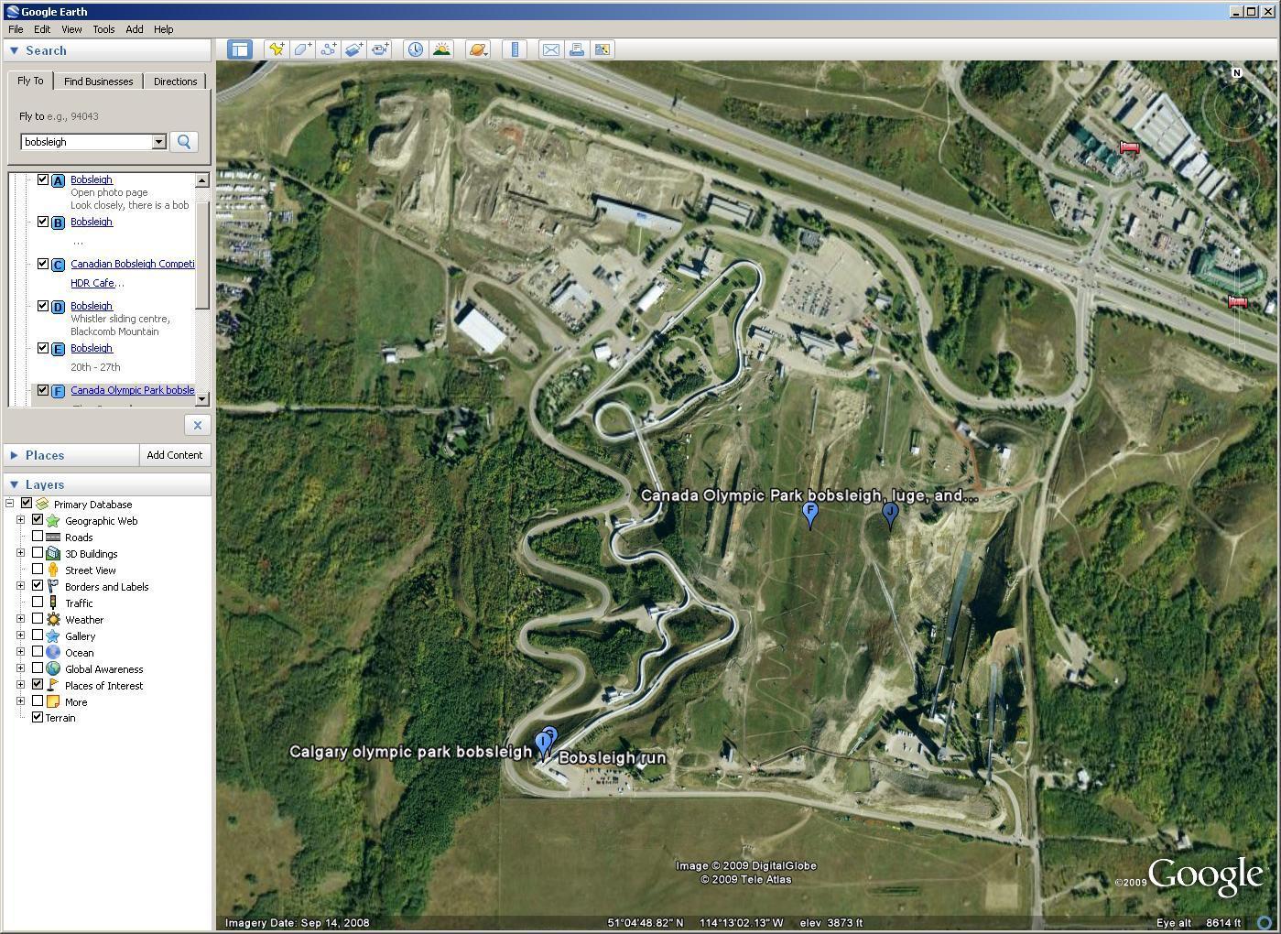The height and width of the screenshot is (934, 1281).
Task: Uncheck result D Bobsleigh checkbox
Action: coord(42,306)
